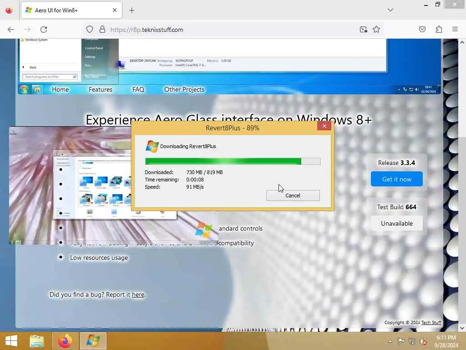
Task: Close the Aero UI for Win8+ tab
Action: coord(115,10)
